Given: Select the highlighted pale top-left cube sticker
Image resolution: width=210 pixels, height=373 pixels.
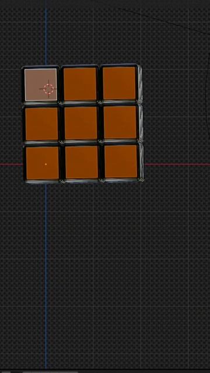Looking at the screenshot, I should coord(41,85).
